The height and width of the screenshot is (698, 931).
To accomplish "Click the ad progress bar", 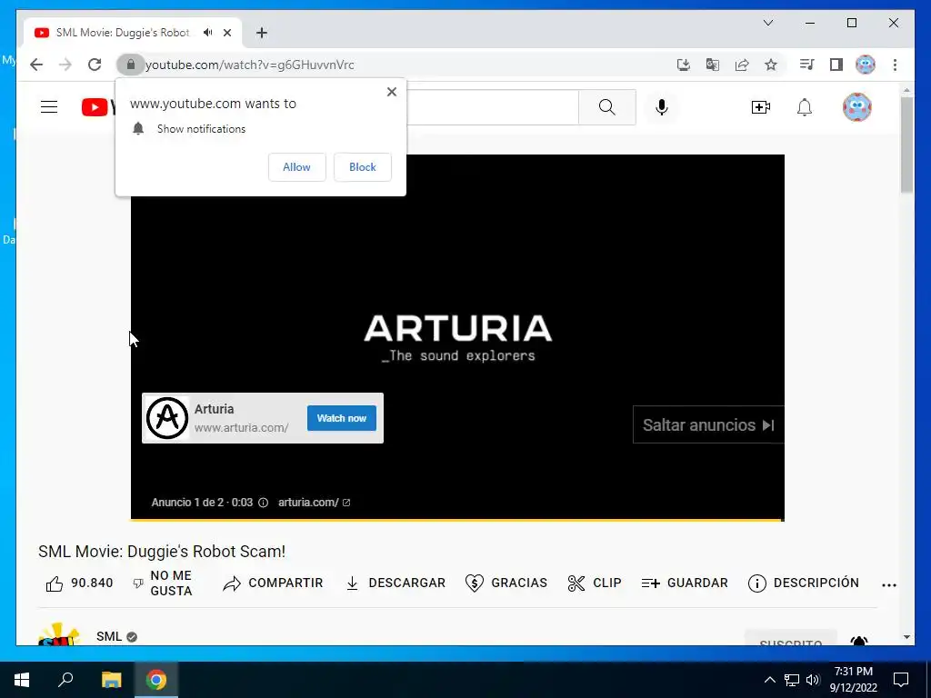I will tap(457, 520).
